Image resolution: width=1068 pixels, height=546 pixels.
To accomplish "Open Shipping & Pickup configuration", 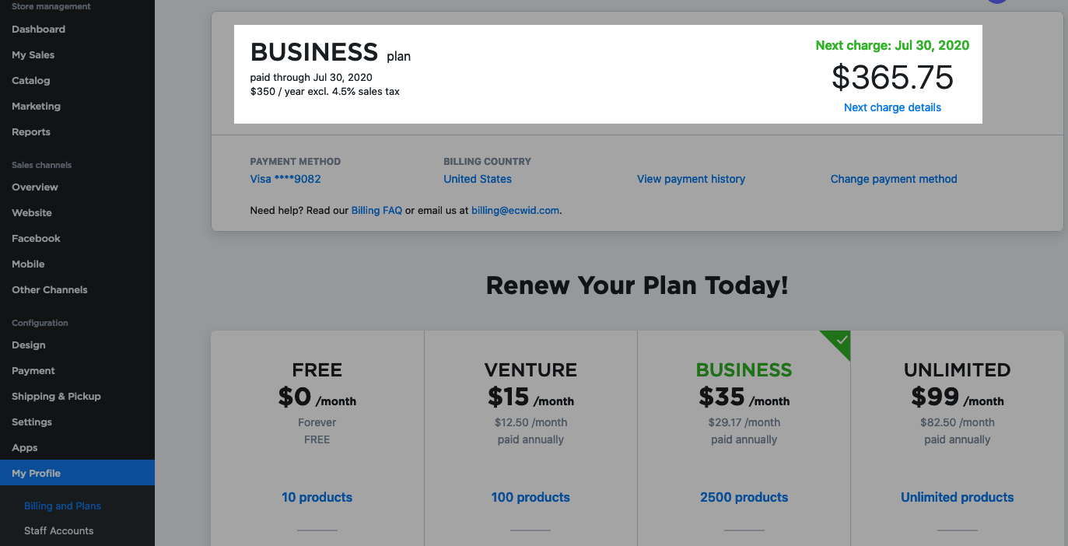I will point(56,397).
